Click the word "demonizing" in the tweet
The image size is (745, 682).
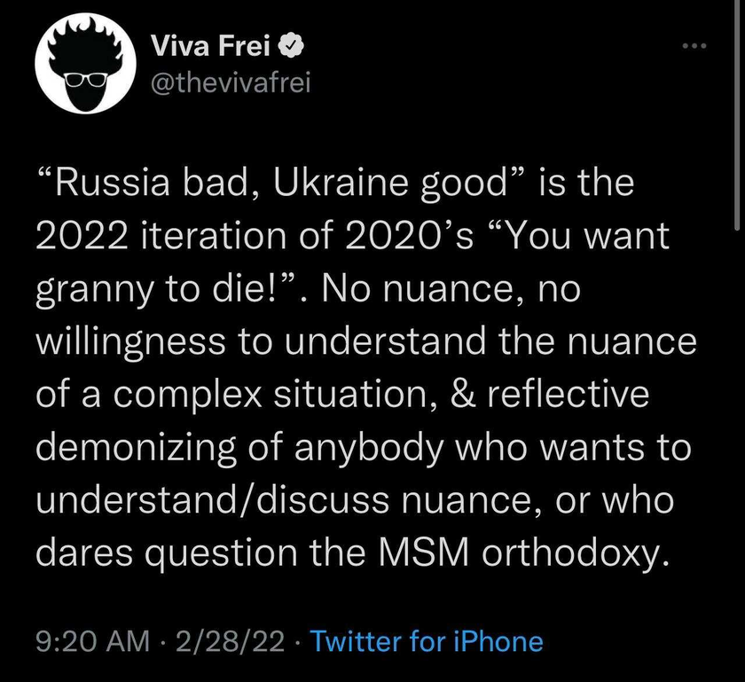click(136, 448)
